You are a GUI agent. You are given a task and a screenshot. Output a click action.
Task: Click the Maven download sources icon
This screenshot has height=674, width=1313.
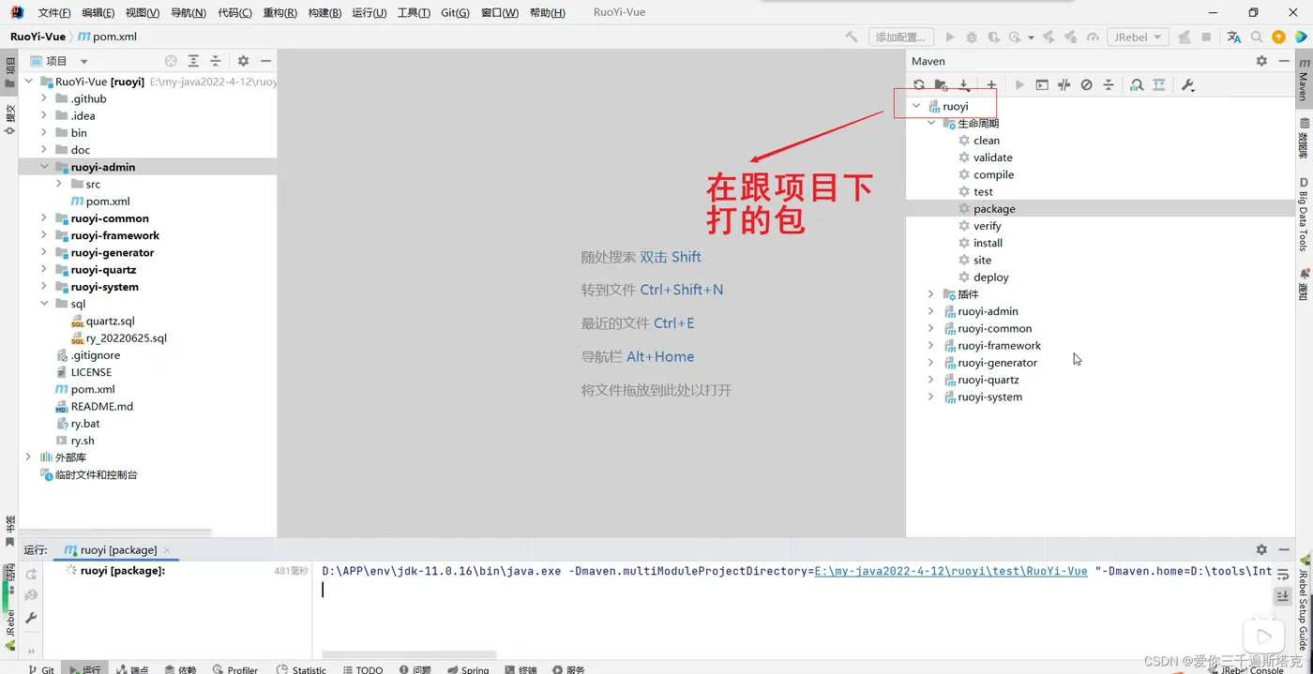(964, 85)
